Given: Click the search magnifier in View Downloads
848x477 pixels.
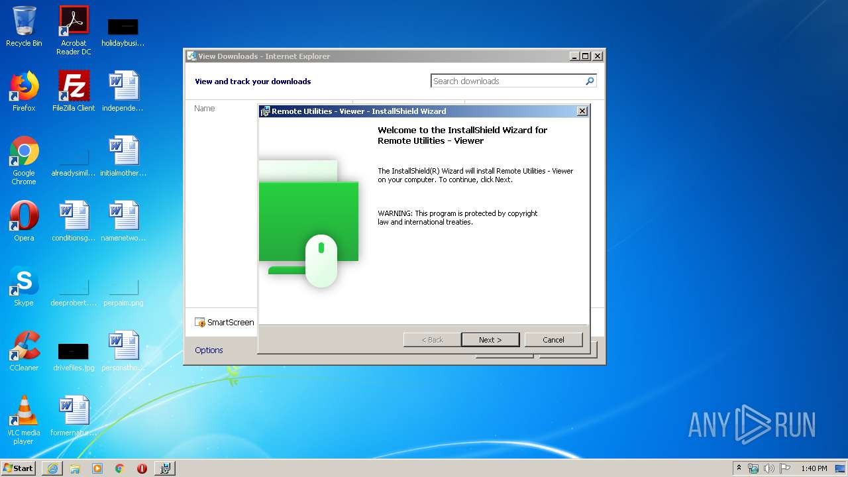Looking at the screenshot, I should point(590,81).
